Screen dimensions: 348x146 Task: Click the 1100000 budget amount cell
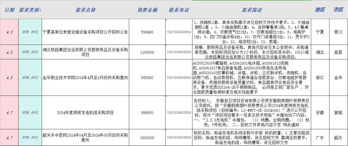[x=147, y=52]
